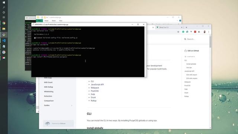Jump to Install globally in contents

[x=191, y=64]
